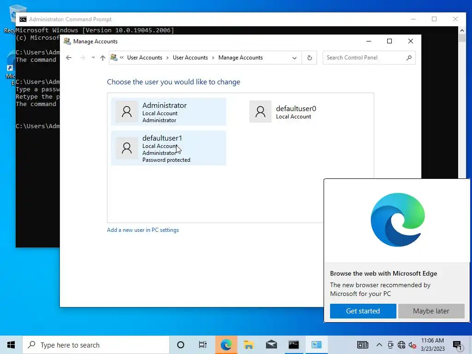Refresh the Manage Accounts page

[x=309, y=58]
